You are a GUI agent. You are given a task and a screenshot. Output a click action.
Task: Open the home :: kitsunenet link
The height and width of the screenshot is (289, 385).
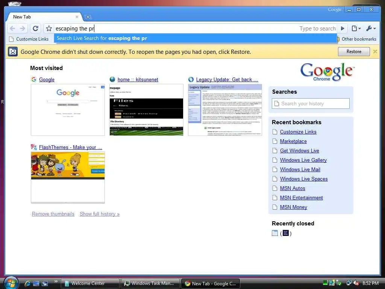[138, 80]
